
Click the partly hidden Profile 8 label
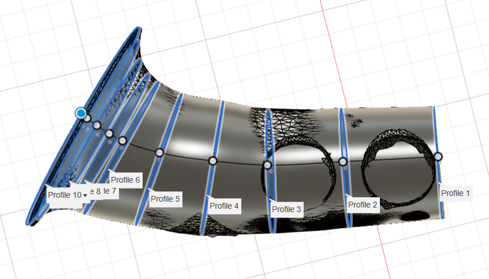(96, 191)
